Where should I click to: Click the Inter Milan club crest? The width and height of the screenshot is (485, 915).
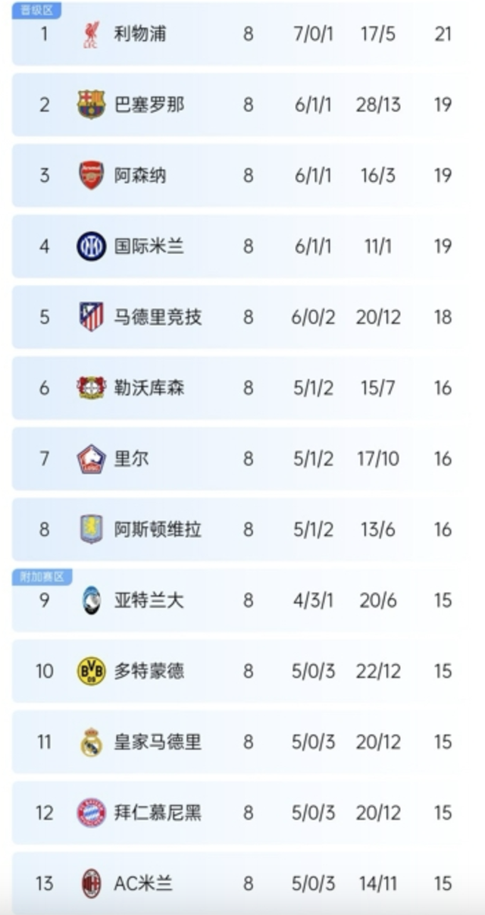tap(91, 246)
